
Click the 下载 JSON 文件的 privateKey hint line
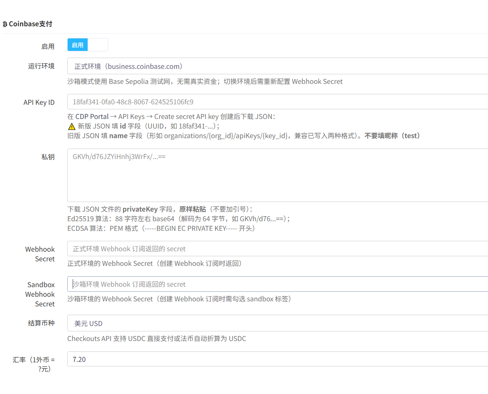point(160,209)
